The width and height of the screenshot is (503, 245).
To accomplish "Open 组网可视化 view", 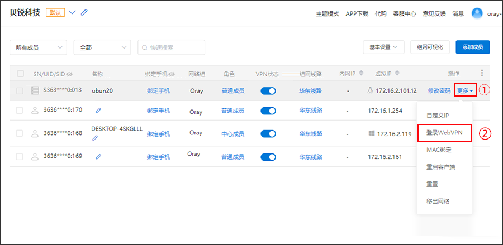I will pyautogui.click(x=430, y=47).
